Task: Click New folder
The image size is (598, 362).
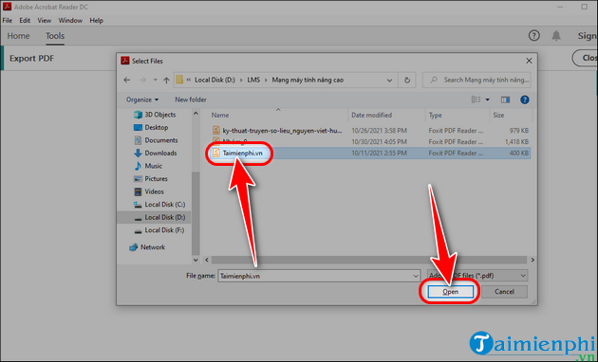Action: click(191, 100)
